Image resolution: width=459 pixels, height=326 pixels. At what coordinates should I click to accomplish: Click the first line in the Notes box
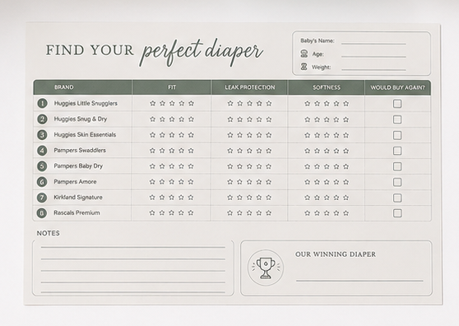coord(133,247)
